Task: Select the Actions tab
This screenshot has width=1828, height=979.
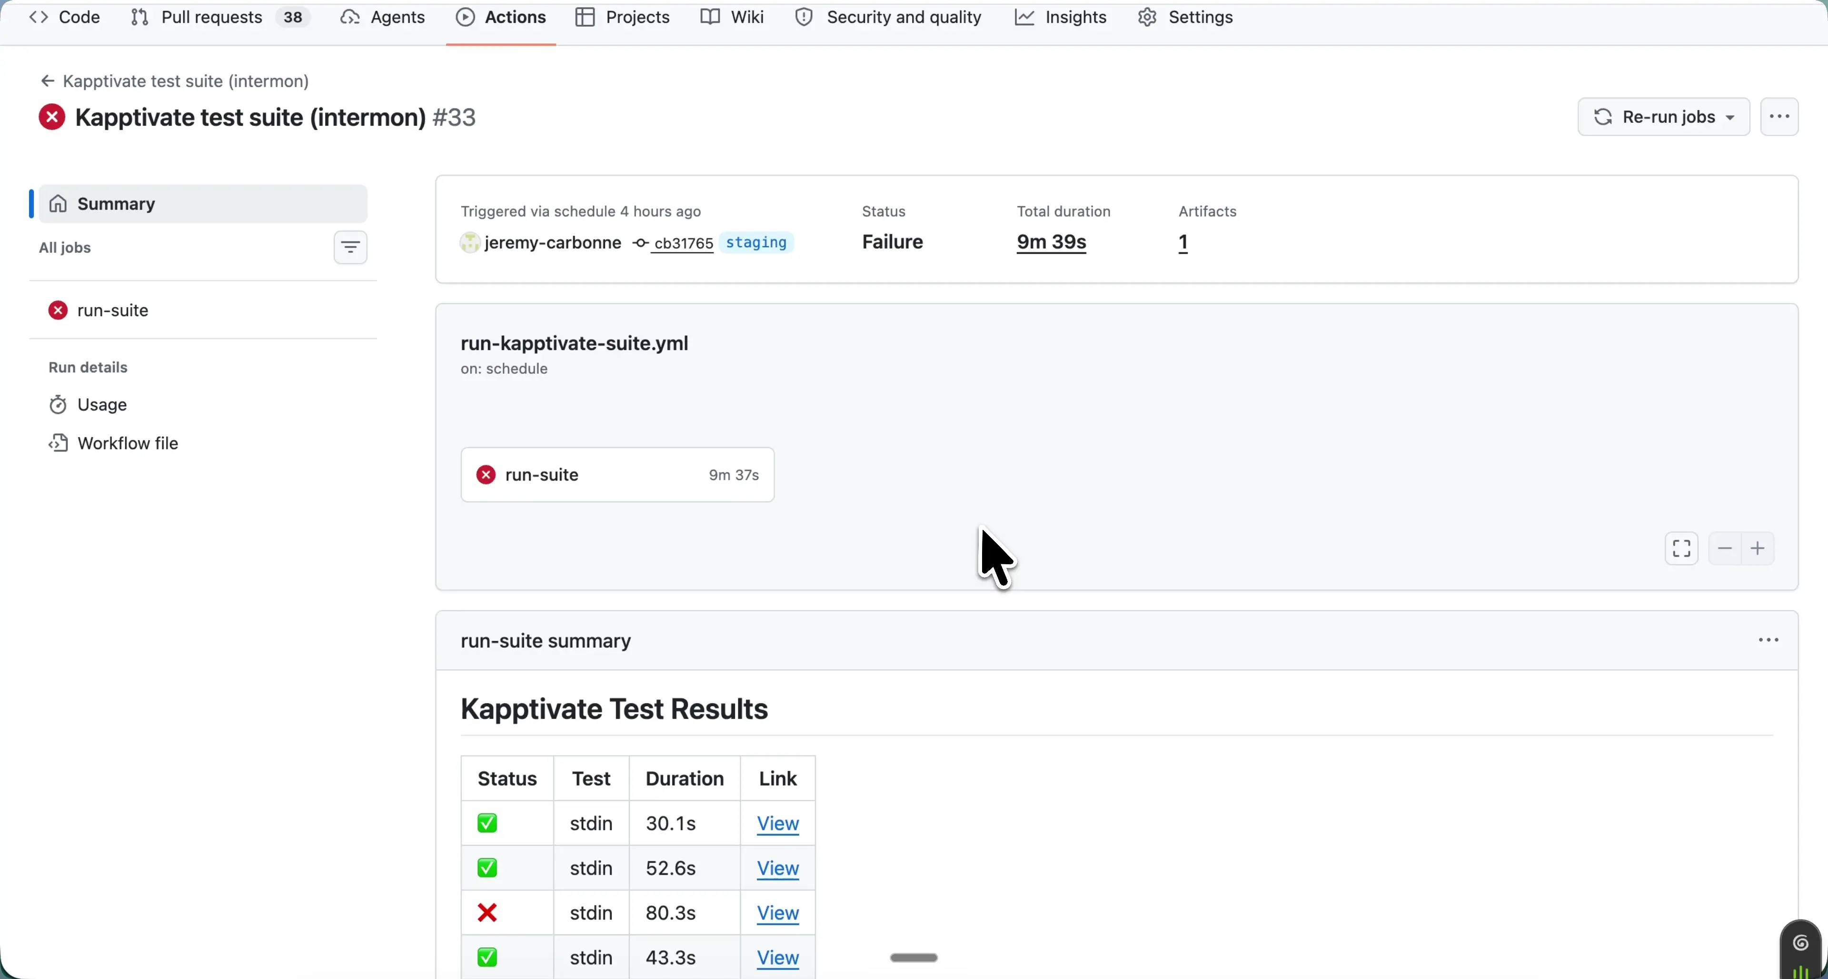Action: pyautogui.click(x=501, y=18)
